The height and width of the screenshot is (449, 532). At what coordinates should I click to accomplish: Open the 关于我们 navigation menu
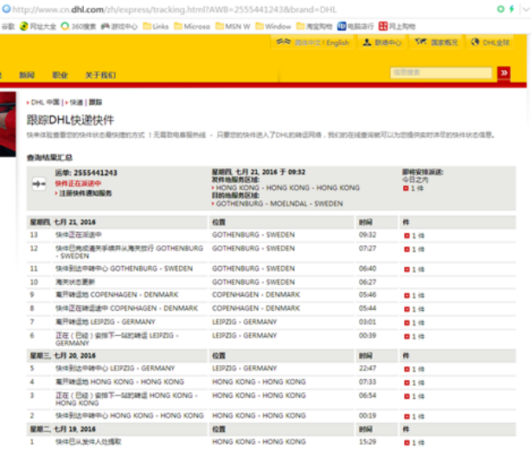click(100, 75)
